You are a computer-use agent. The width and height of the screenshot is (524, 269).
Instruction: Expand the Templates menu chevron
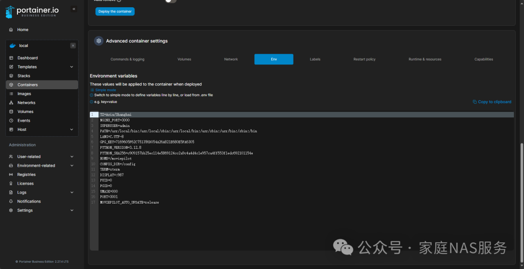pyautogui.click(x=71, y=67)
